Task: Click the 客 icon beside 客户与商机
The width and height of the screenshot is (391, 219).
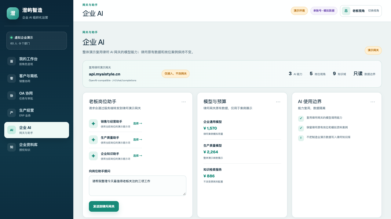Action: 12,78
